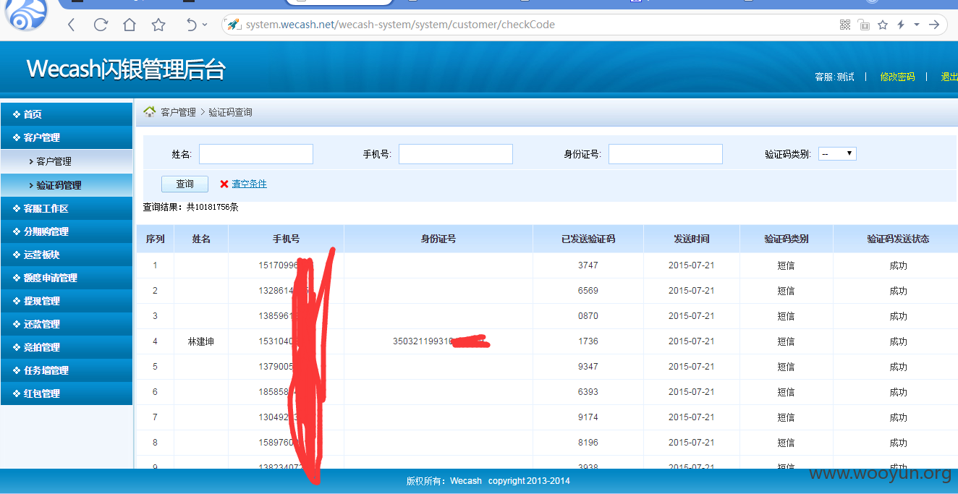Click the lightning speed-mode icon
958x494 pixels.
coord(901,25)
